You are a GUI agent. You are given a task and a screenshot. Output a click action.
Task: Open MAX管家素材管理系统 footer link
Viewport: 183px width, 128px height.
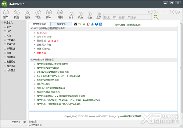(130, 116)
